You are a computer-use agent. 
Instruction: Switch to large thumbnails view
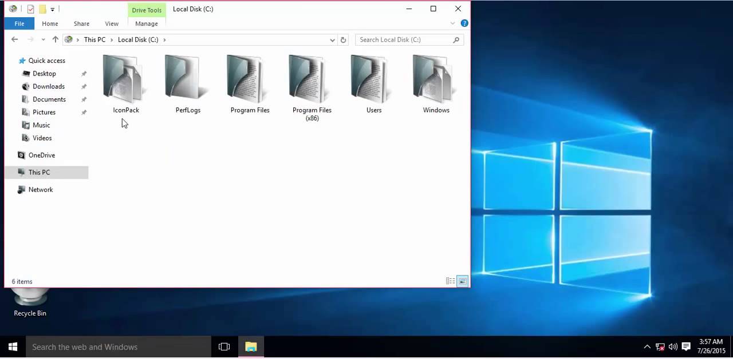tap(462, 281)
